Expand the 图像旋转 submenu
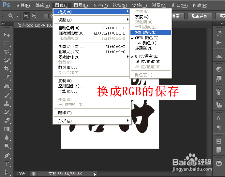This screenshot has width=225, height=177. click(92, 57)
